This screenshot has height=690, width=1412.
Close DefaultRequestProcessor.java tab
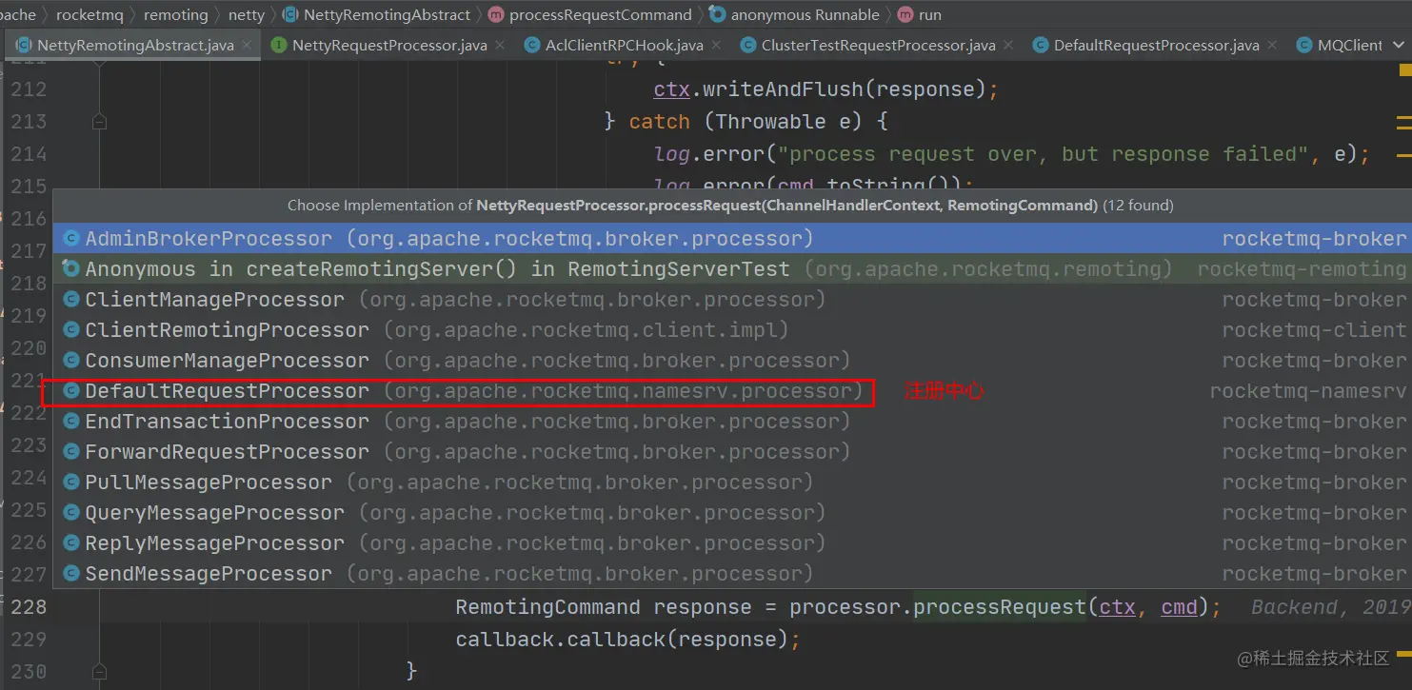coord(1272,45)
